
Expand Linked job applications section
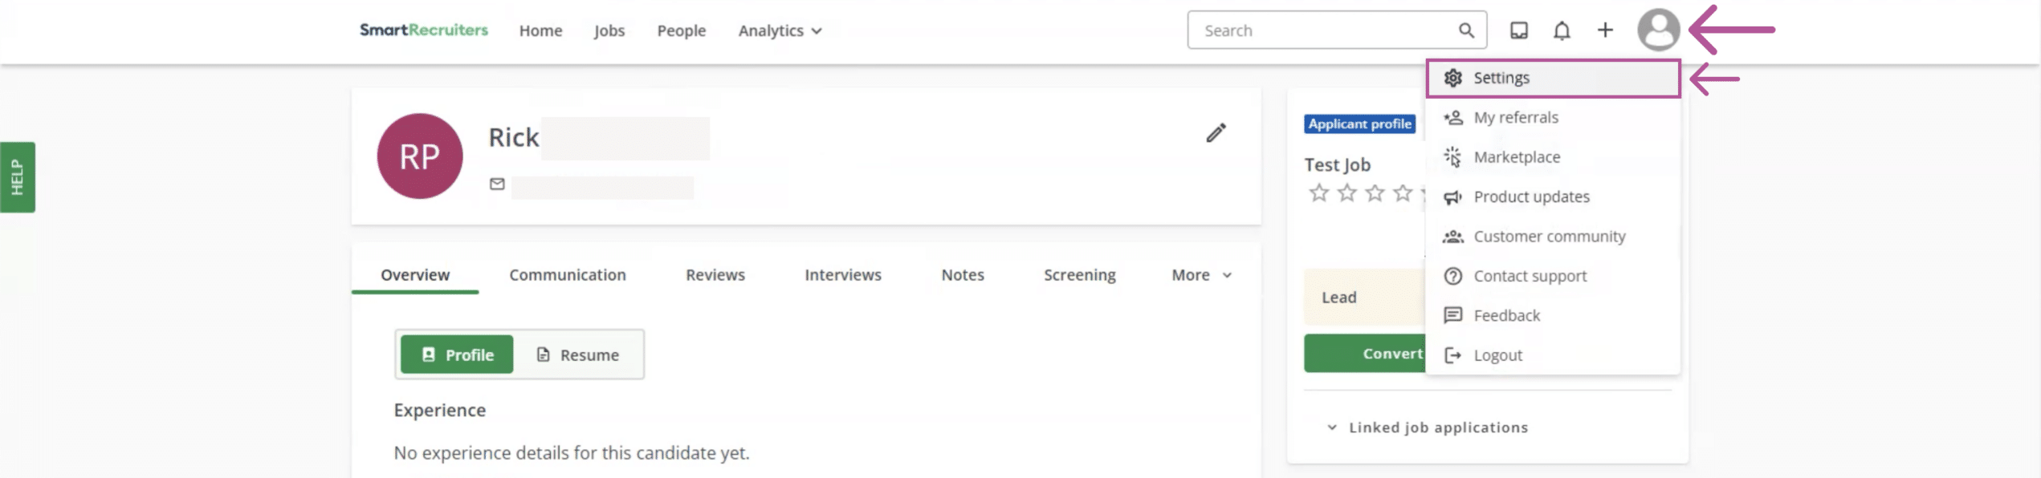coord(1428,427)
